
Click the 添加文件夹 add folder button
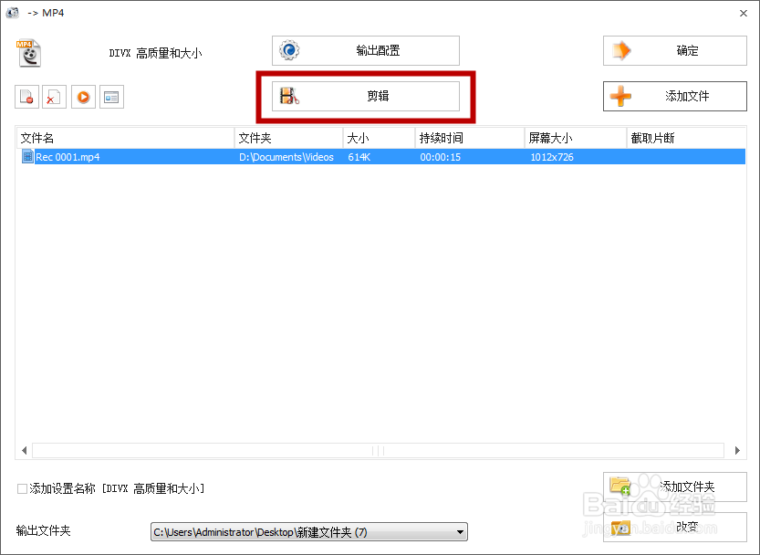coord(675,487)
